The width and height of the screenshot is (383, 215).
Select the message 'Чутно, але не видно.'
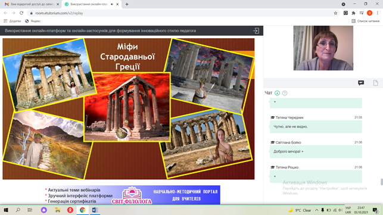pyautogui.click(x=291, y=126)
